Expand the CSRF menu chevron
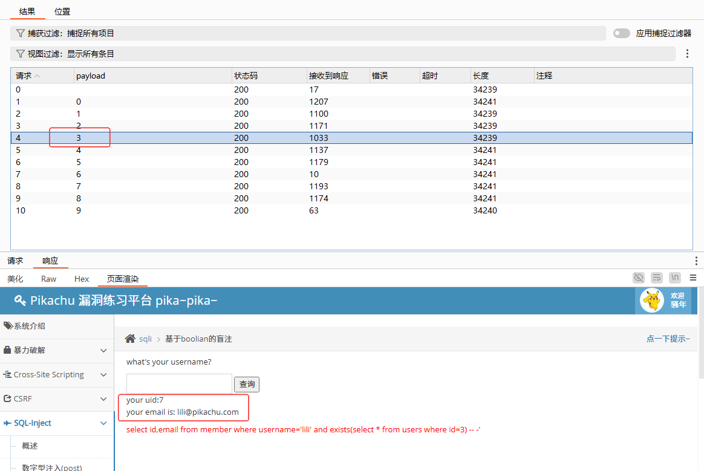 point(103,398)
